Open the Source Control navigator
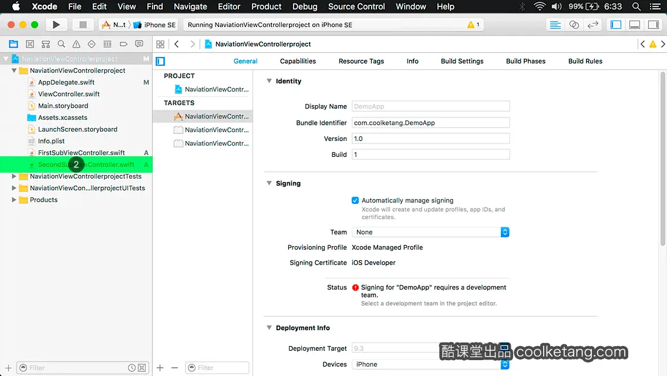The height and width of the screenshot is (376, 667). 30,44
